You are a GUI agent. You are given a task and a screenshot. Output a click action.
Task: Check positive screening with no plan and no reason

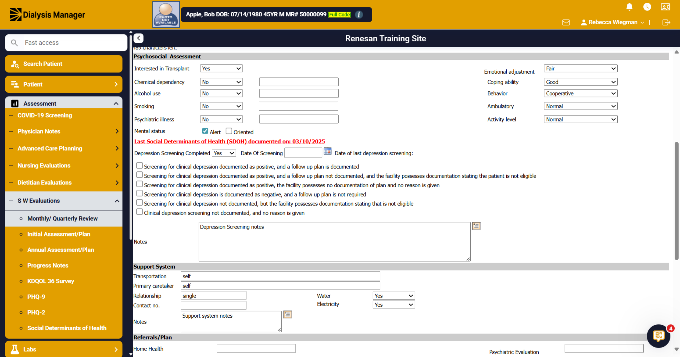click(x=139, y=184)
